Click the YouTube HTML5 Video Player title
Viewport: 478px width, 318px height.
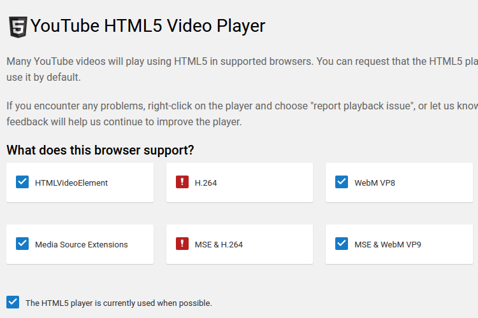point(148,26)
